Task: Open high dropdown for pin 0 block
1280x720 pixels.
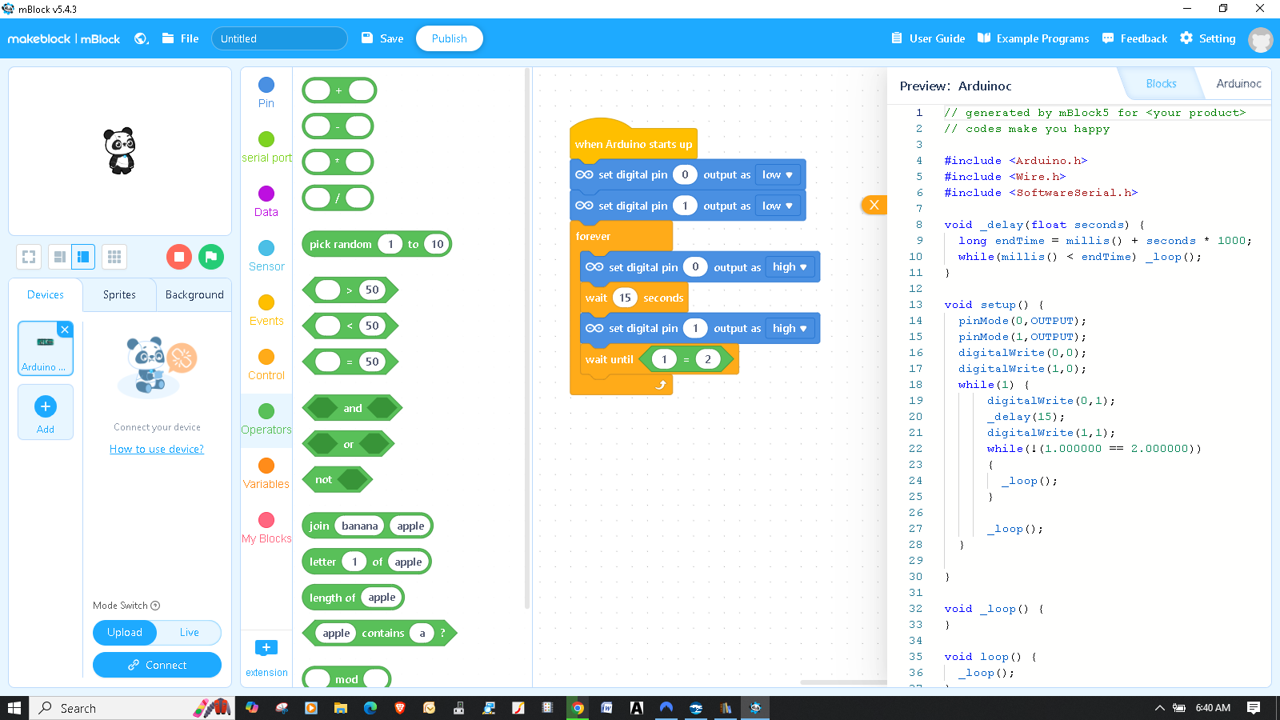Action: coord(790,267)
